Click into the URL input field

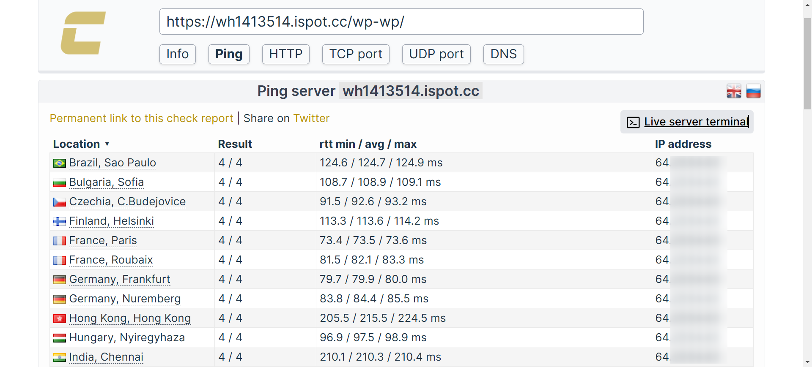401,22
